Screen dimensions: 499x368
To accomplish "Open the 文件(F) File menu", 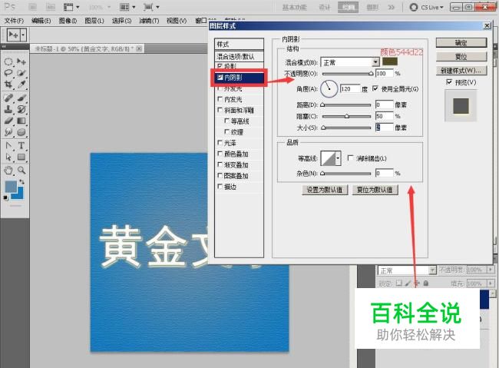I will pyautogui.click(x=14, y=21).
